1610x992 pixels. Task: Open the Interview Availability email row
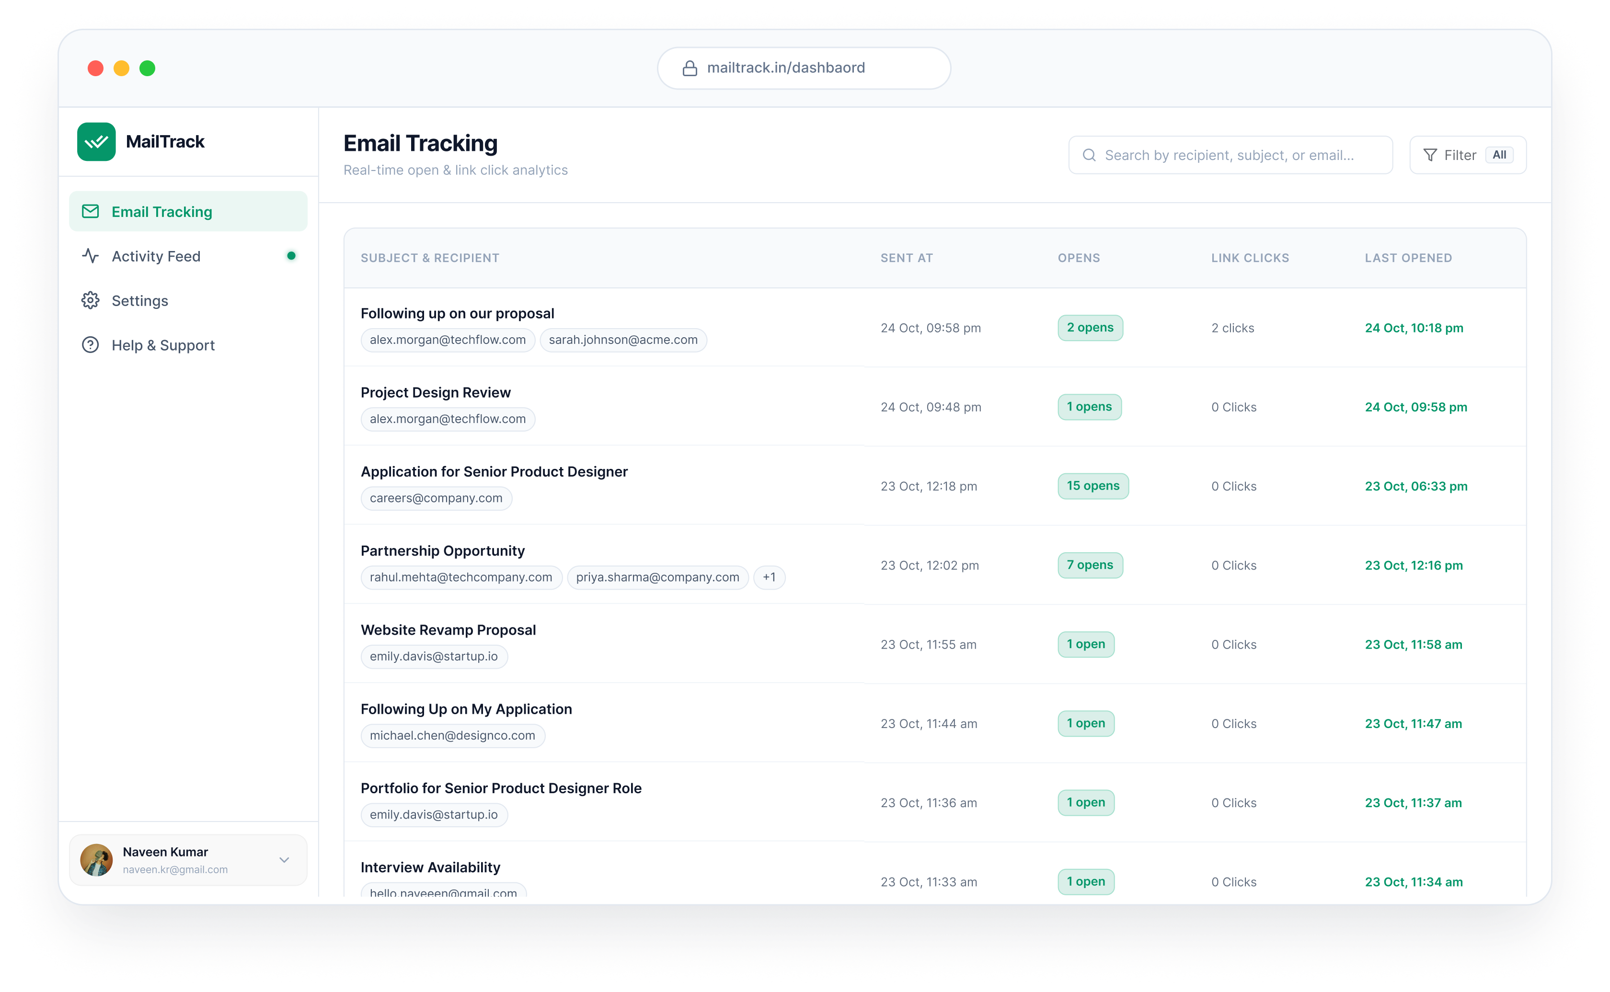pyautogui.click(x=935, y=870)
